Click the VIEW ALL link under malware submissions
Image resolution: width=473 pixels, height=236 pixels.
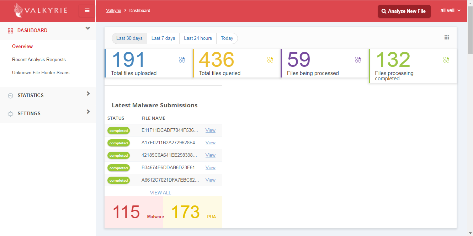tap(160, 193)
